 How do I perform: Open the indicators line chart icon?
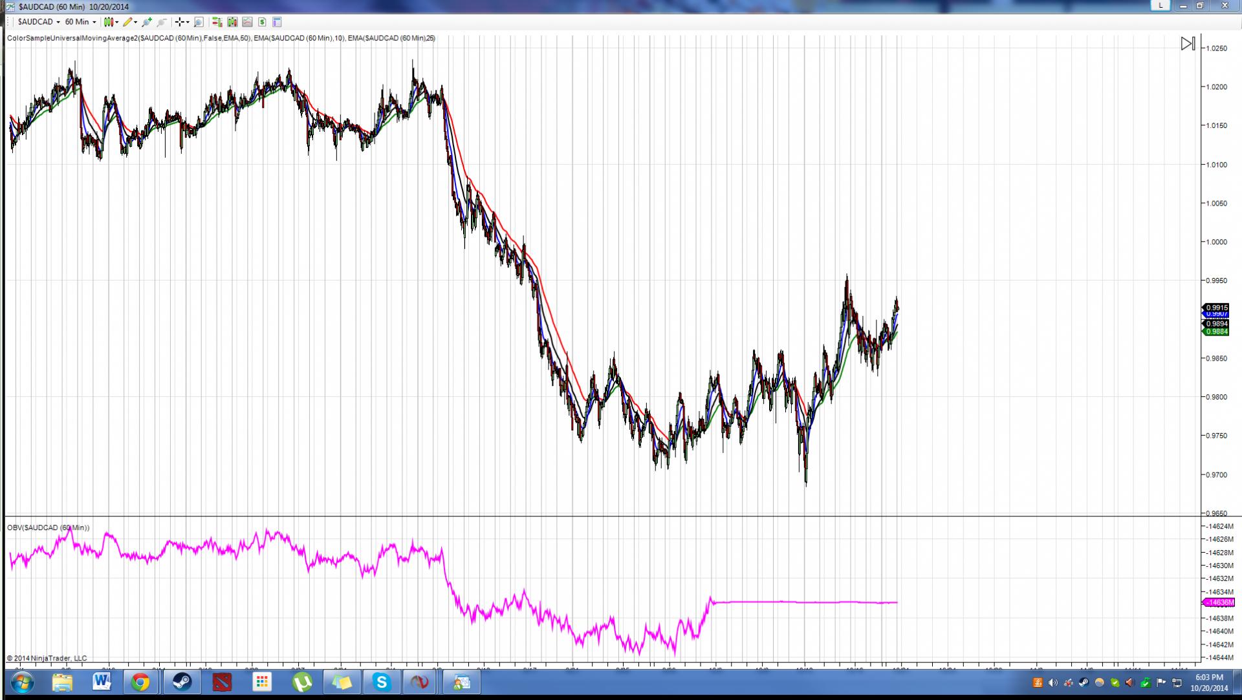pos(247,22)
